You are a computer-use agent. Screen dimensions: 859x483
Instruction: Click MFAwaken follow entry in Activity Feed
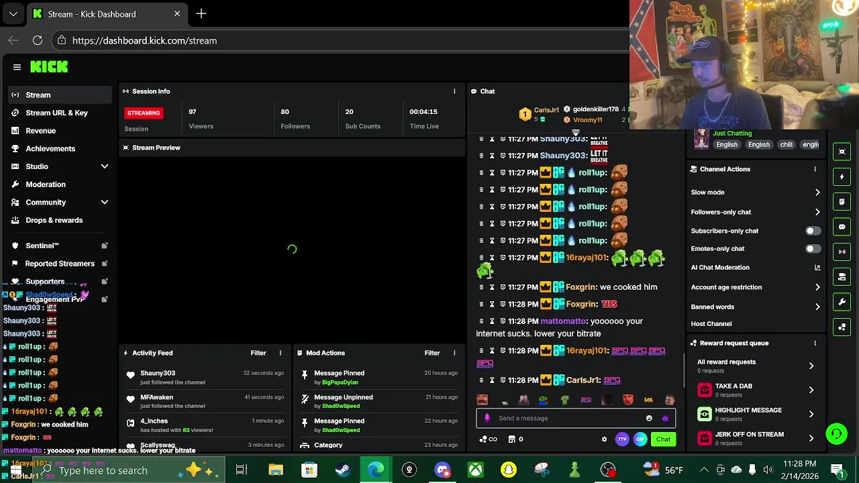point(205,401)
